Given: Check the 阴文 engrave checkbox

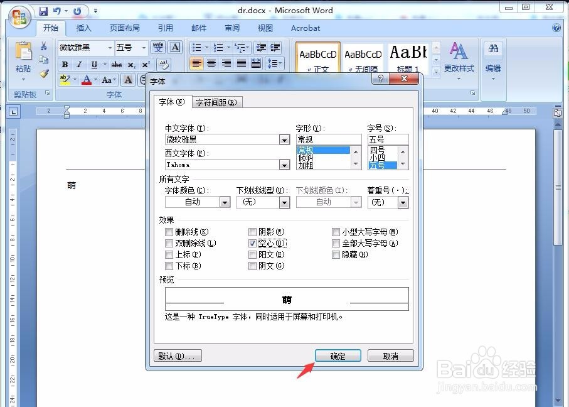Looking at the screenshot, I should pyautogui.click(x=252, y=266).
